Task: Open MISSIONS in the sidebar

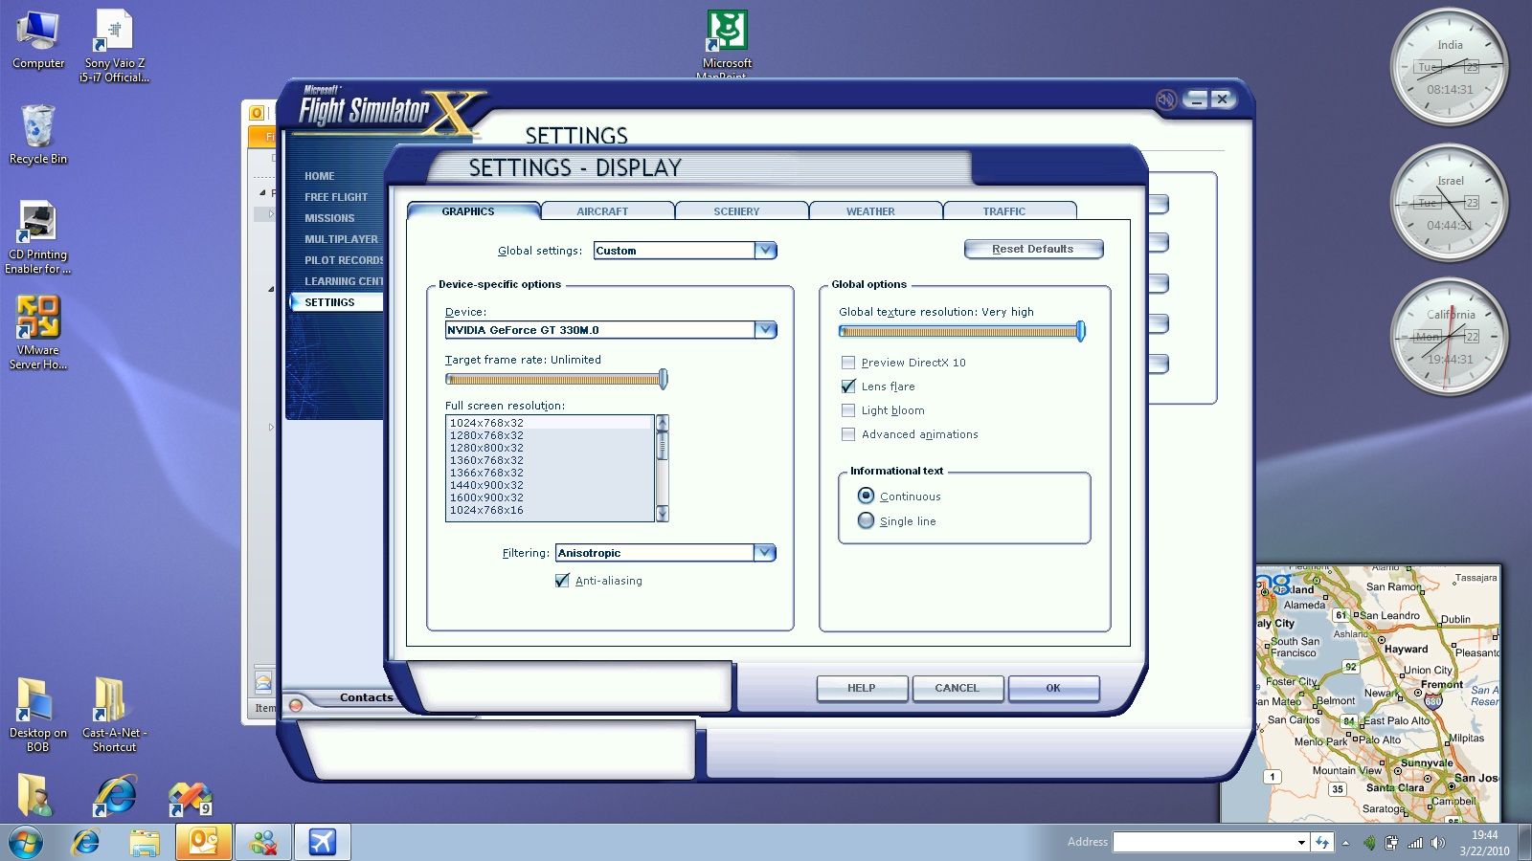Action: (x=329, y=218)
